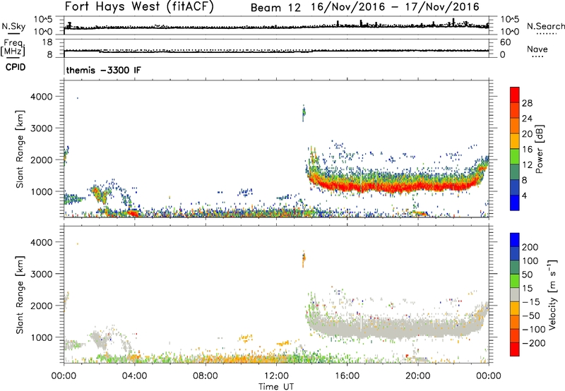
Task: Select the 'themis -3300 IF' CPID text
Action: [103, 70]
